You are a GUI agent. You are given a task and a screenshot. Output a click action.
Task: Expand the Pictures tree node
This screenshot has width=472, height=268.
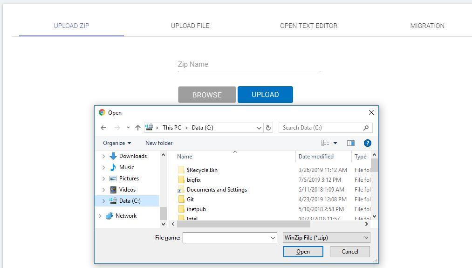click(x=103, y=179)
